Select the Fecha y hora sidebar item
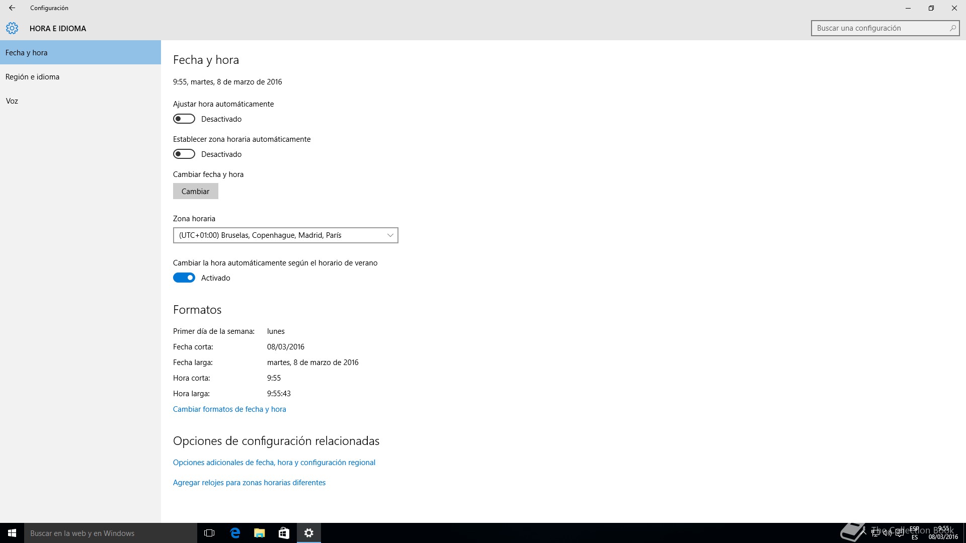This screenshot has height=543, width=966. [x=80, y=52]
